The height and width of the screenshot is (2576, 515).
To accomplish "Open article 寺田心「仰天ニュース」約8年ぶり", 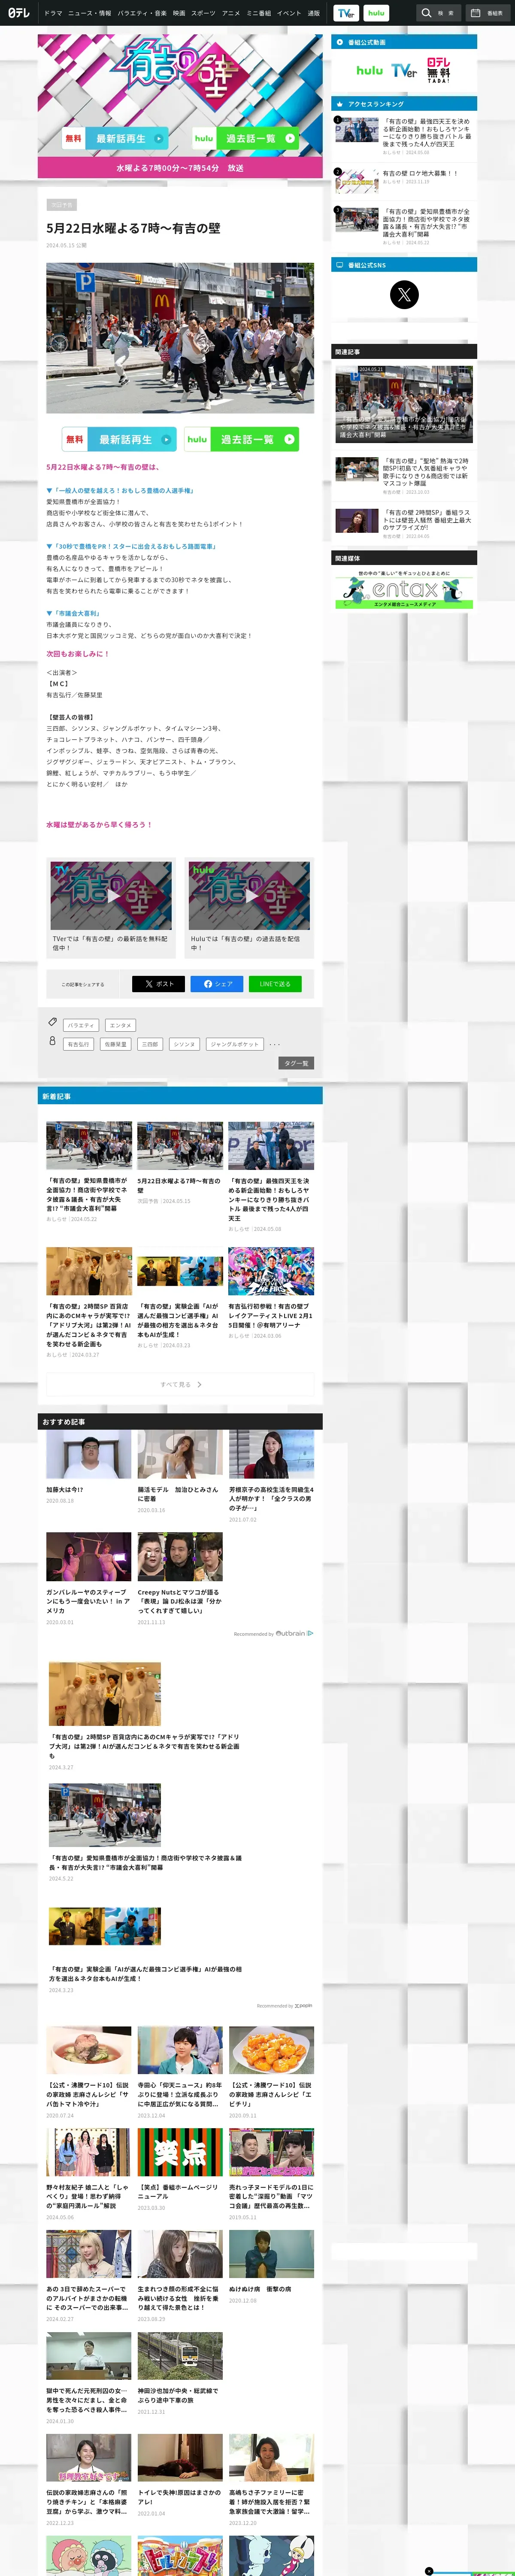I will (x=180, y=2072).
